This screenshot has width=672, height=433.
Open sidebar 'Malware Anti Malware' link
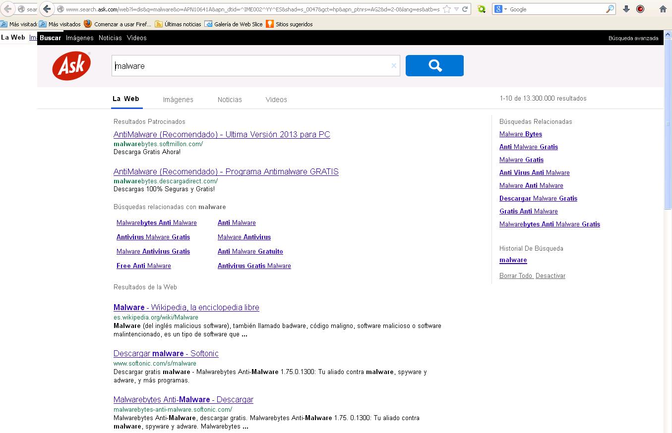531,186
